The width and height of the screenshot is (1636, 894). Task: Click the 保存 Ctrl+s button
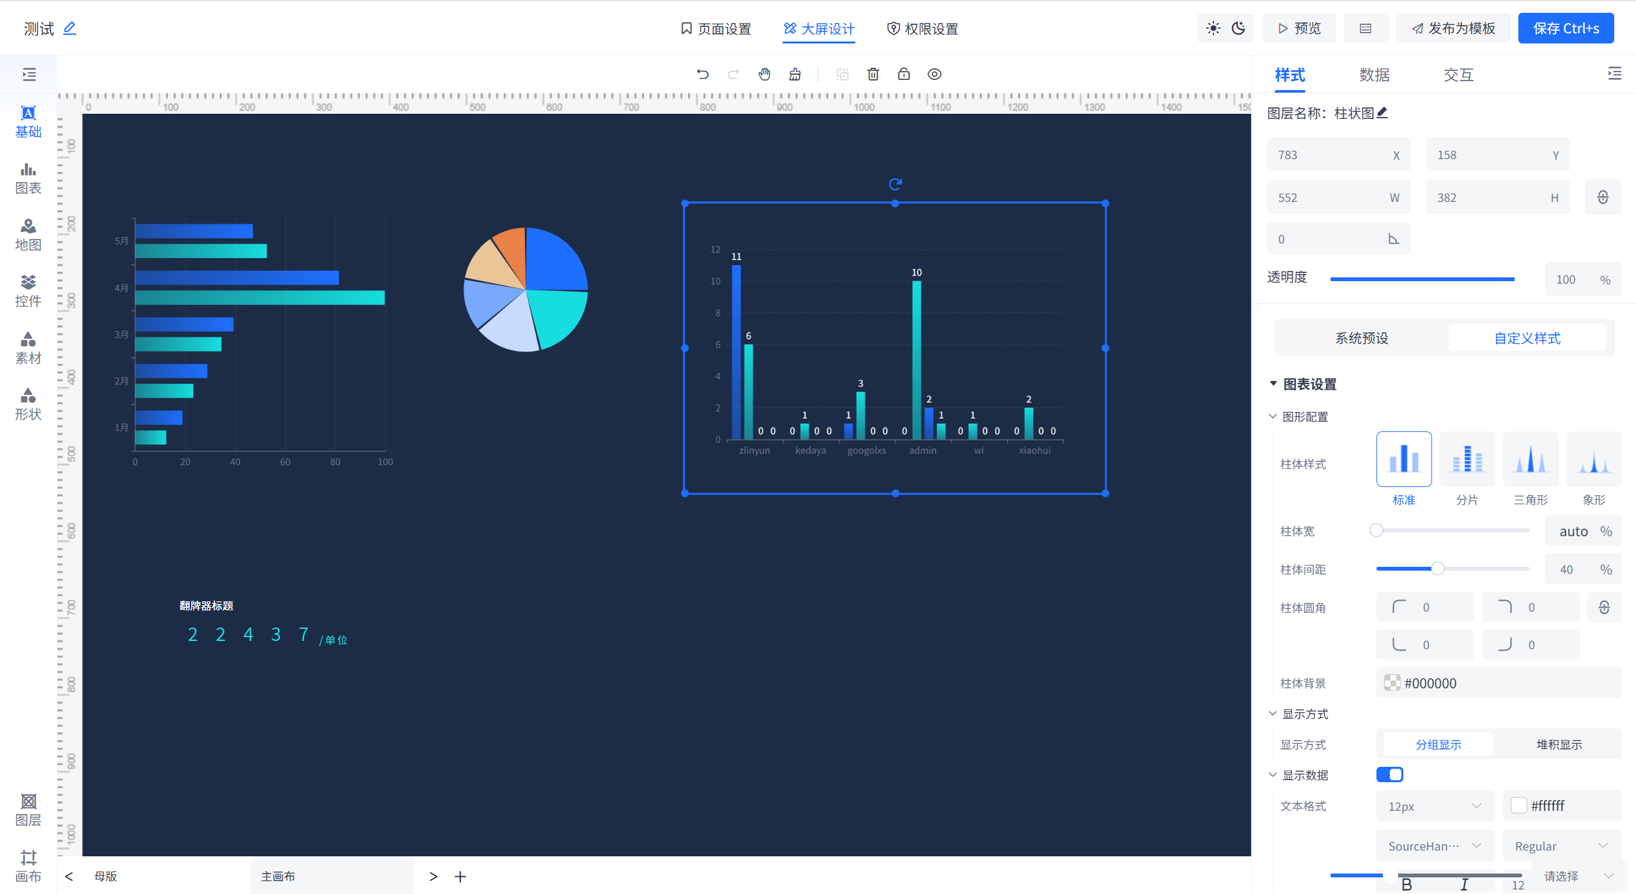(x=1565, y=27)
